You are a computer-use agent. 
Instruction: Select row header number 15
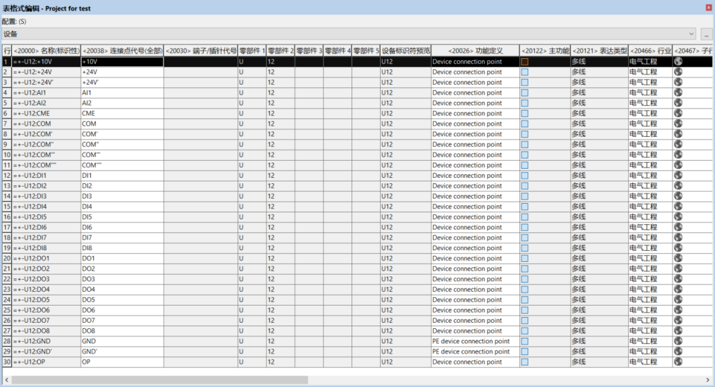7,206
